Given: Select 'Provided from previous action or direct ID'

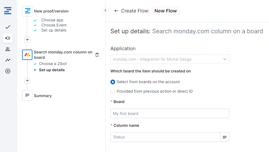Looking at the screenshot, I should (x=113, y=91).
